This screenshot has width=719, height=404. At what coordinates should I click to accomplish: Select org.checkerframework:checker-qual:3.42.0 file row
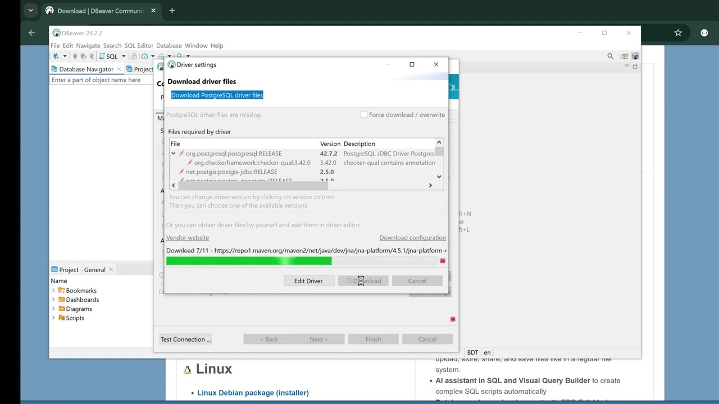point(252,163)
